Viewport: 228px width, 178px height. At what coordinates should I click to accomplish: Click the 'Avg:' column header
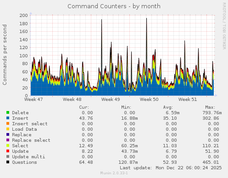click(168, 107)
